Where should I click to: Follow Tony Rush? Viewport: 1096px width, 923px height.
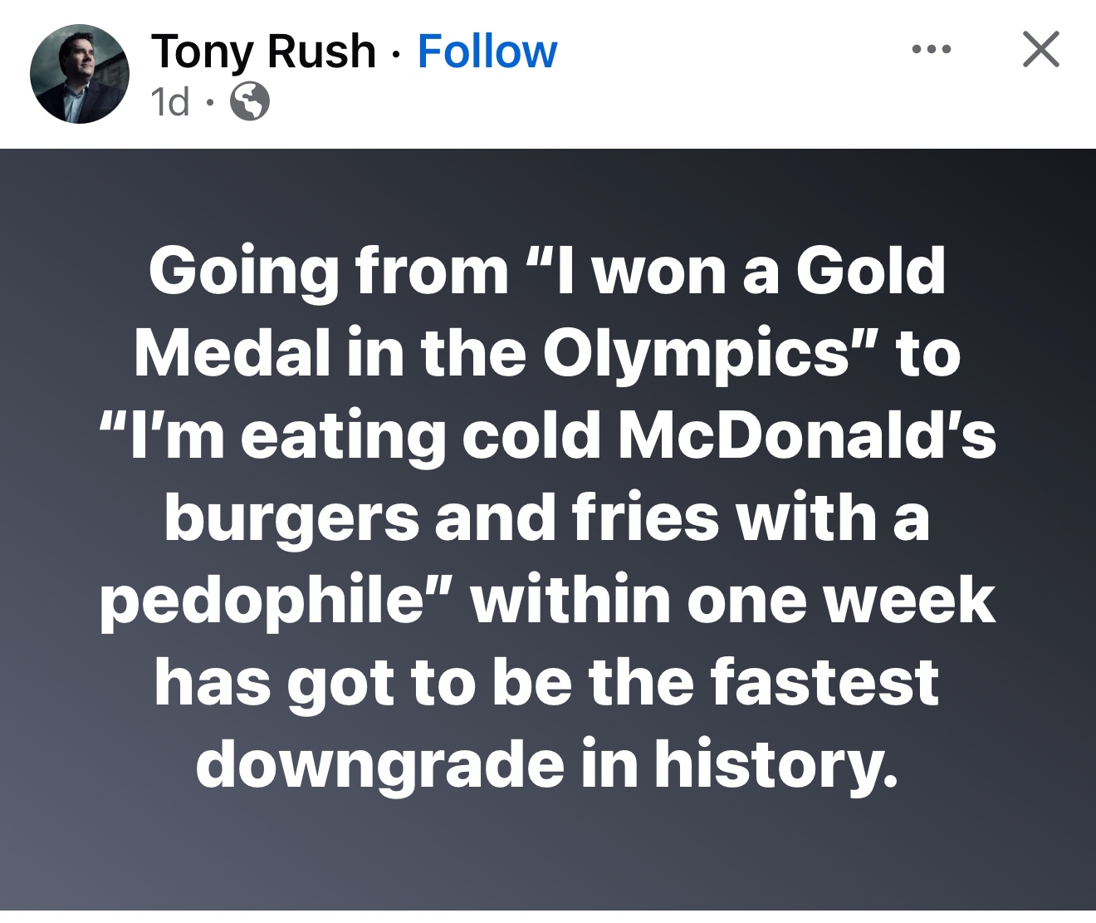coord(487,52)
